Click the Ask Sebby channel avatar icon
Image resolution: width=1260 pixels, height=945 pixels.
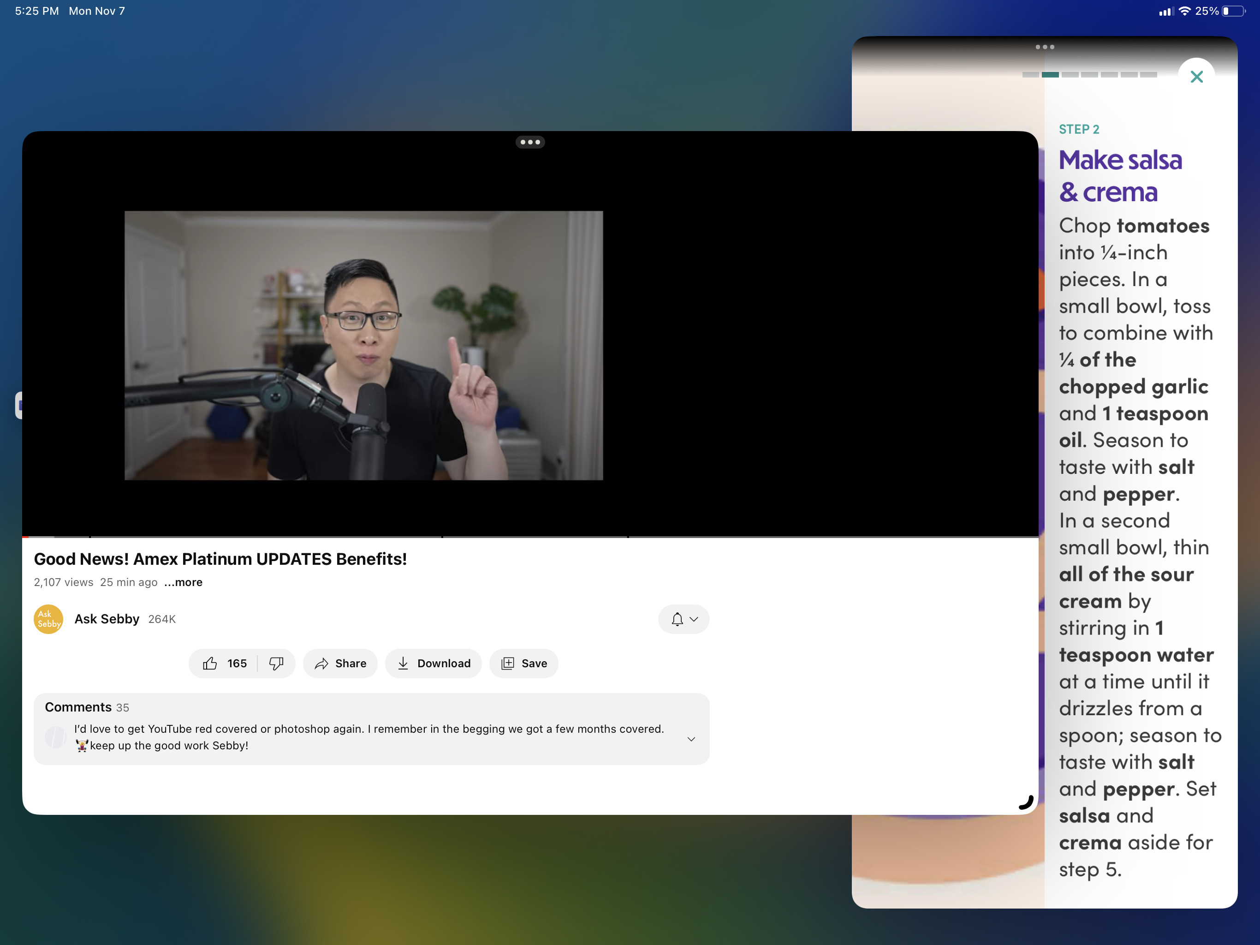(x=50, y=618)
